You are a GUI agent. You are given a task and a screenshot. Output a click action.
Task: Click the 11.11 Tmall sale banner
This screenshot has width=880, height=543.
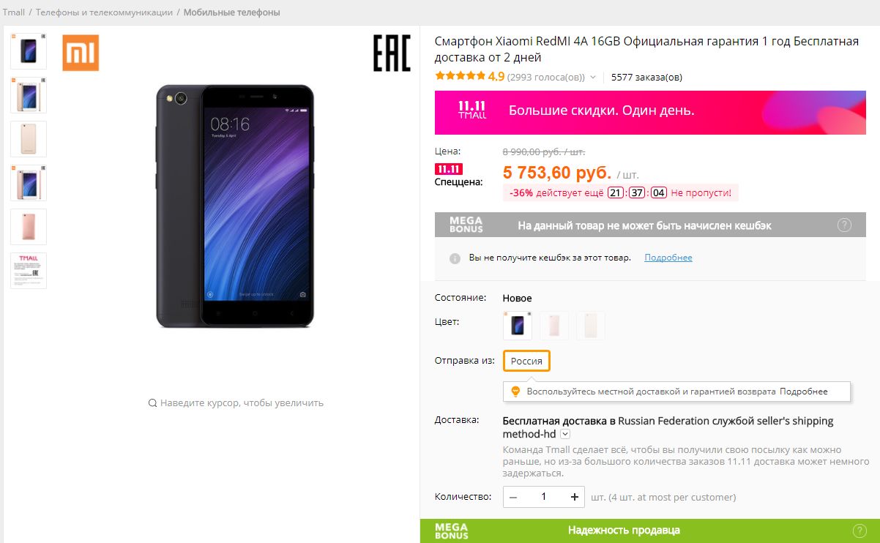coord(650,112)
